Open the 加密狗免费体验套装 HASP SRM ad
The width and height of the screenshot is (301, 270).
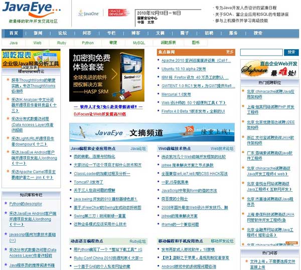(x=107, y=75)
